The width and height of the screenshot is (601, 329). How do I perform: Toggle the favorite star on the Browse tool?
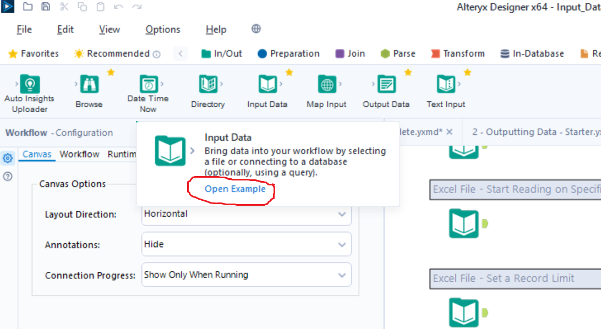(x=111, y=72)
